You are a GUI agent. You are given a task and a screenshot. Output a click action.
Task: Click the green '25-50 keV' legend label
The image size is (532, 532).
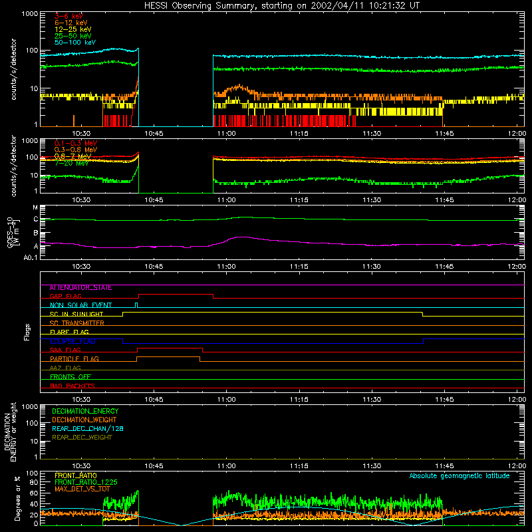tap(73, 36)
